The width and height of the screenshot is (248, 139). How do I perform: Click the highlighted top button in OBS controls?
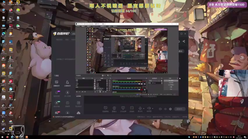click(x=171, y=81)
